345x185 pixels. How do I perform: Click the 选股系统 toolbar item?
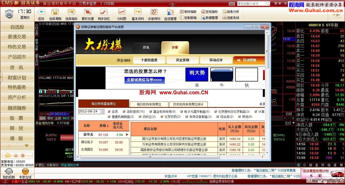coord(231,18)
